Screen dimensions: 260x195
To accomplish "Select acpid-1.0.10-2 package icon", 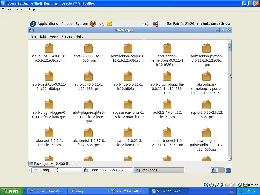I will pyautogui.click(x=206, y=104).
